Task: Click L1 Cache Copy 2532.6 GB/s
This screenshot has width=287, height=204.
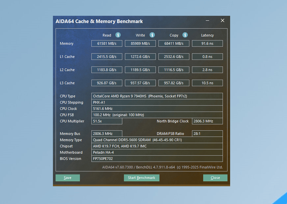Action: [174, 57]
